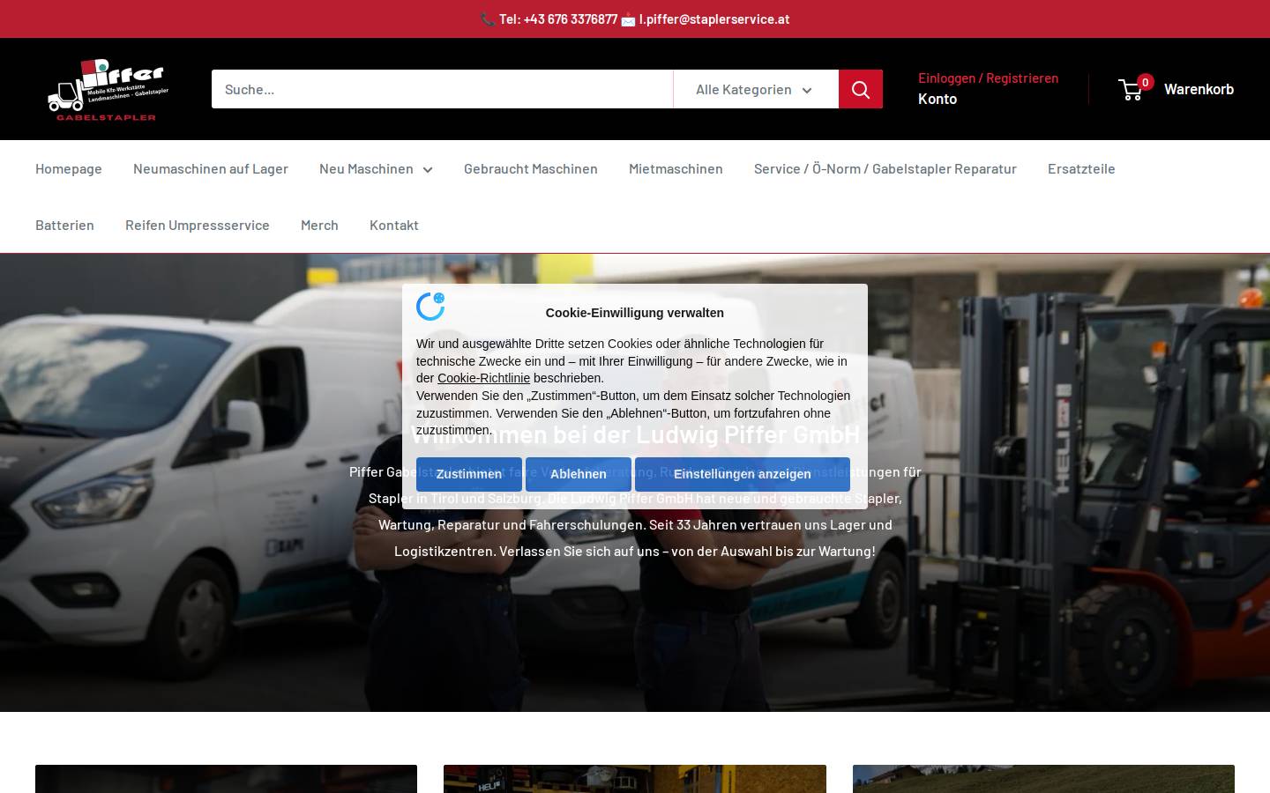Click the third category thumbnail at right

(1043, 779)
